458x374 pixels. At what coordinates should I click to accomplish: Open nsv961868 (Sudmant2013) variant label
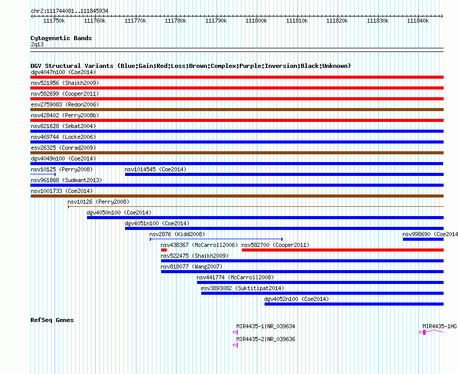66,180
